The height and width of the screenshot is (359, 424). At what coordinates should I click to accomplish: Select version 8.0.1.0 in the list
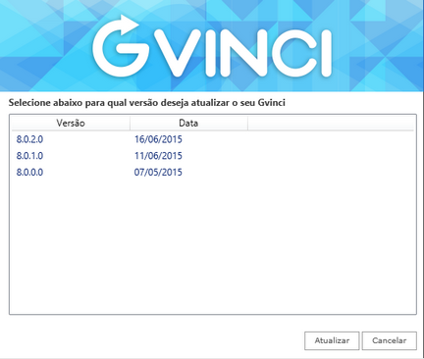pyautogui.click(x=29, y=156)
